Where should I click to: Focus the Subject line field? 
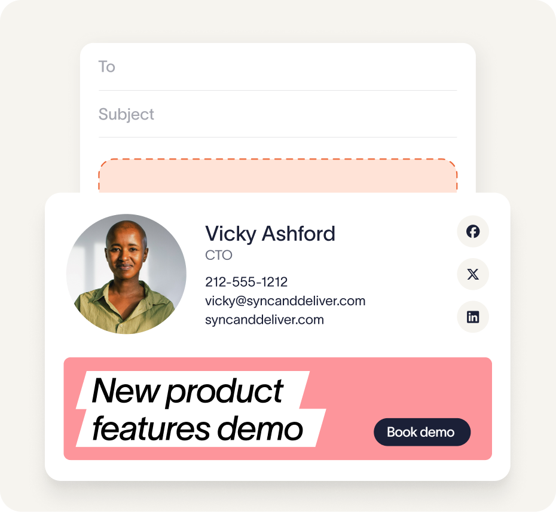(x=277, y=114)
